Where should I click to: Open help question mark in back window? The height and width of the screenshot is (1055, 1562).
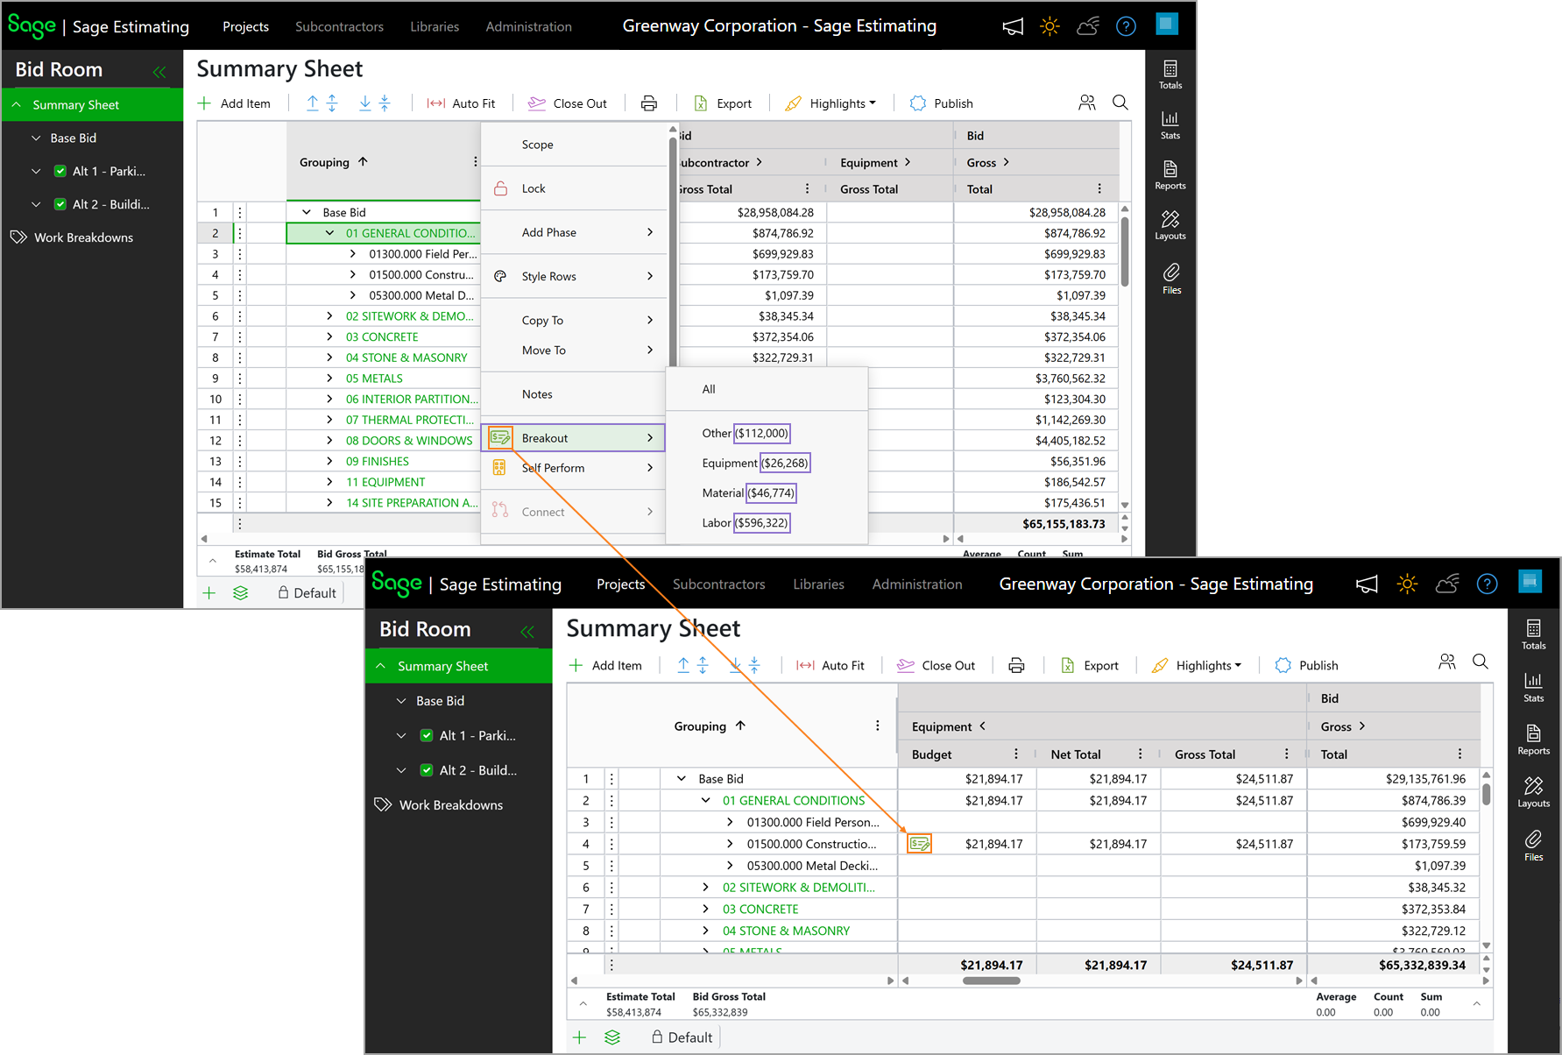point(1126,26)
